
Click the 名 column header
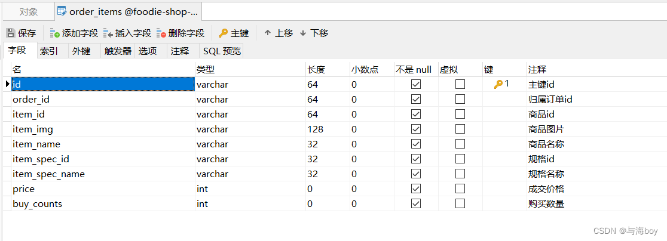tap(103, 69)
